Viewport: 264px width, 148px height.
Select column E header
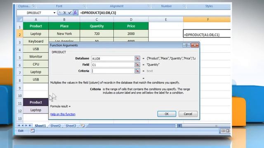pyautogui.click(x=166, y=20)
